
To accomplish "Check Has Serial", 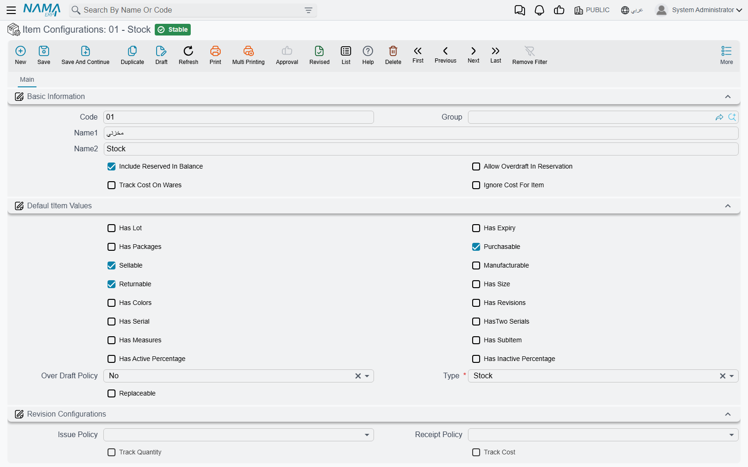I will pyautogui.click(x=111, y=321).
